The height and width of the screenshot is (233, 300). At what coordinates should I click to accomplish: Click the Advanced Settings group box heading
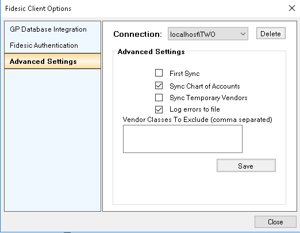(151, 52)
